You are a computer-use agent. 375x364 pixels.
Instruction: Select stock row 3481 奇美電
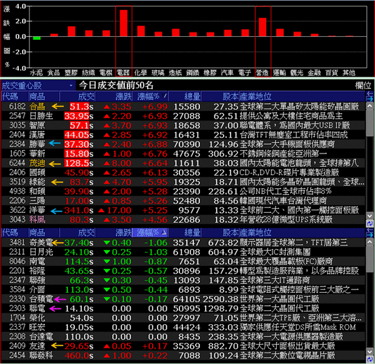click(x=183, y=243)
